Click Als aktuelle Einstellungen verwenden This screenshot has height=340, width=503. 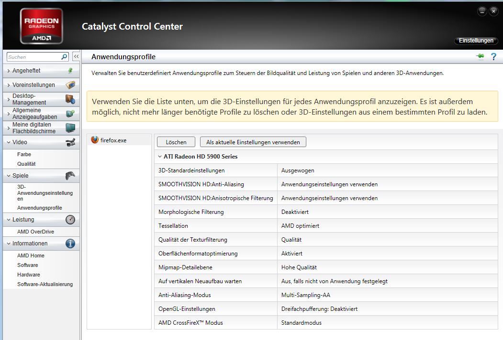[253, 142]
